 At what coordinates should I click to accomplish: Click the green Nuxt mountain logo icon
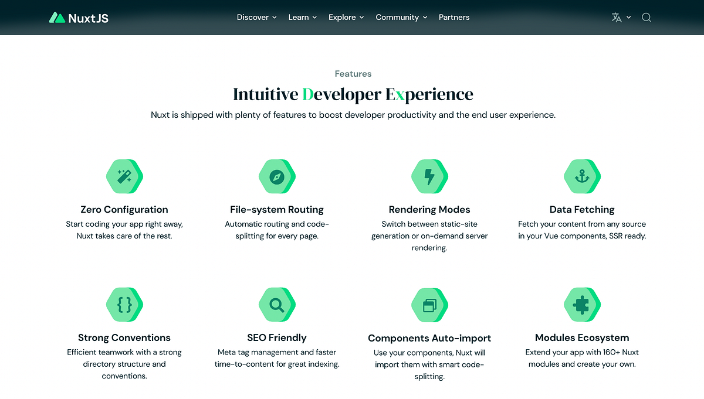click(57, 18)
